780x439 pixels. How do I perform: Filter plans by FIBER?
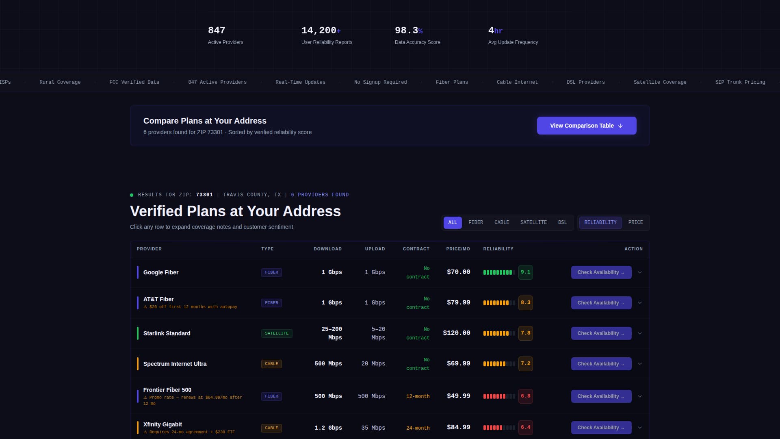pos(476,222)
